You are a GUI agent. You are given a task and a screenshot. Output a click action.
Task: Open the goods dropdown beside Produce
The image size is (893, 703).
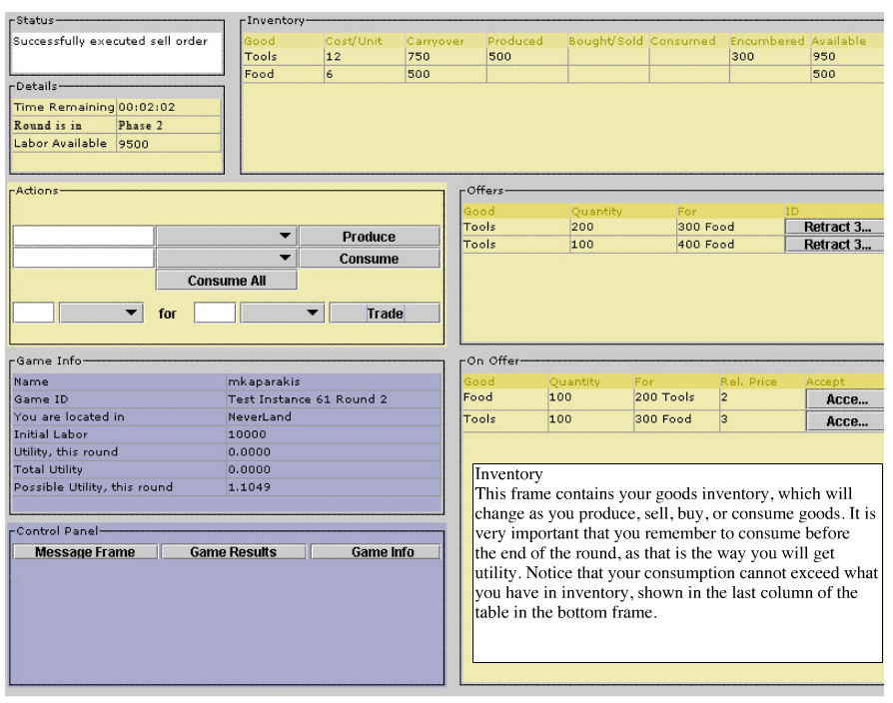[x=227, y=237]
